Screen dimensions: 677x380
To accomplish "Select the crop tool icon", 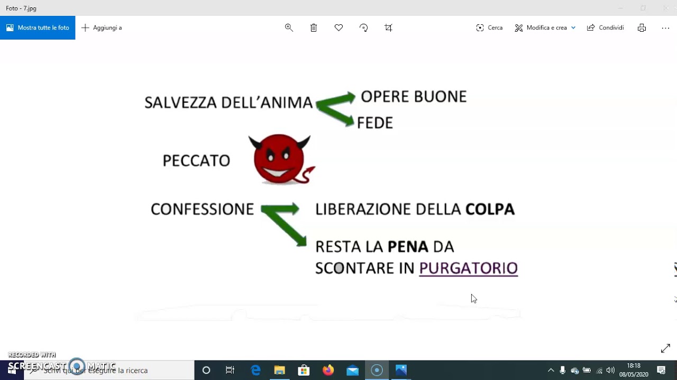I will click(x=388, y=27).
